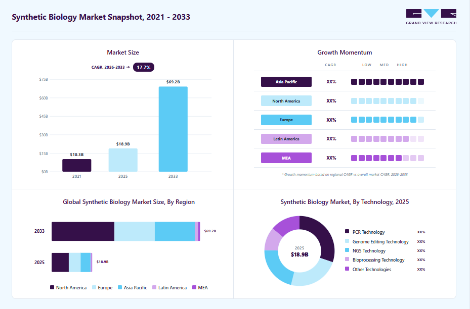
Task: Click the growth momentum footnote text
Action: pos(345,174)
